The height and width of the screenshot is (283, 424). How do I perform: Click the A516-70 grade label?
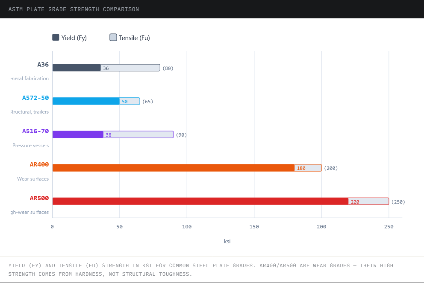click(35, 131)
